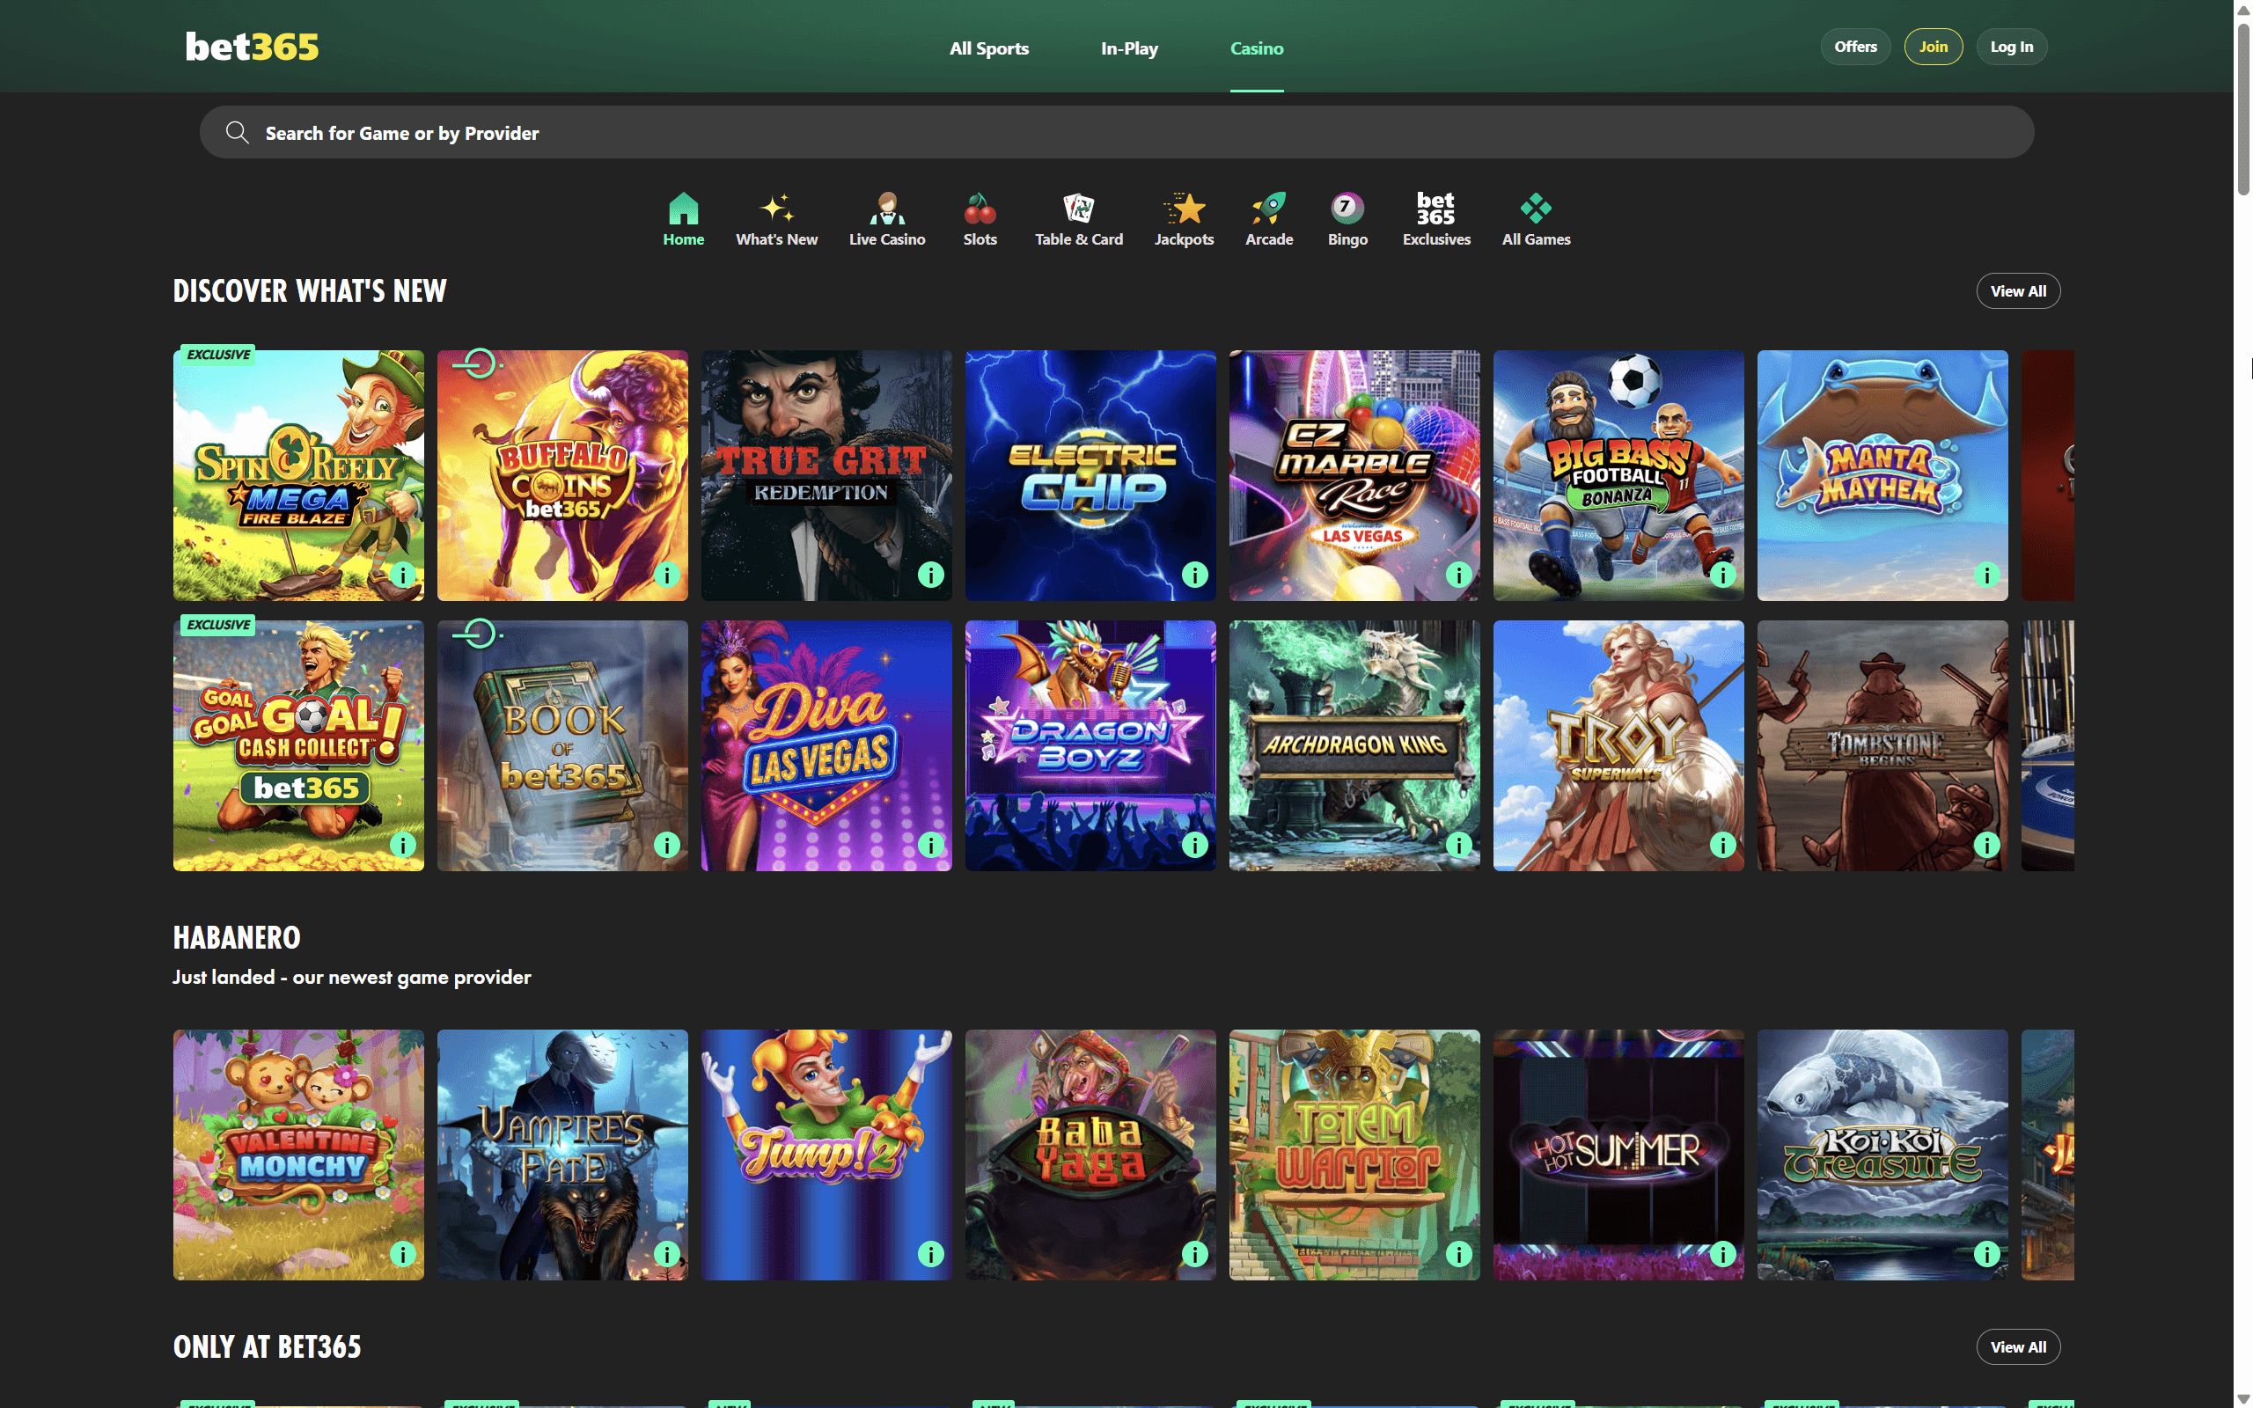Viewport: 2253px width, 1408px height.
Task: Launch the Valentine Monchy thumbnail
Action: 298,1154
